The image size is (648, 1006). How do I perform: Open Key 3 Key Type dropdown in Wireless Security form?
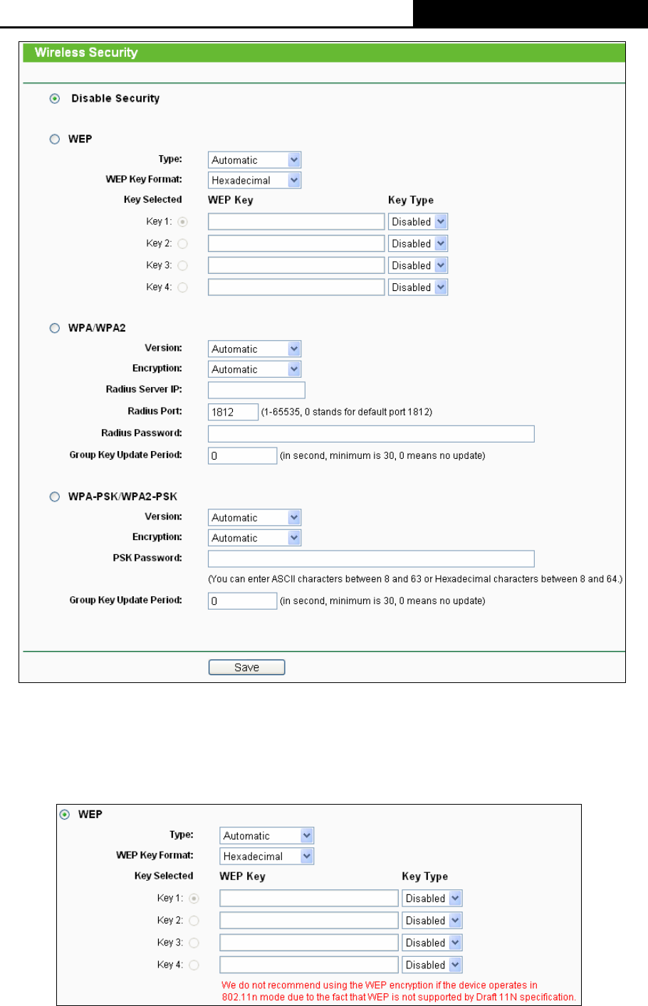point(418,265)
